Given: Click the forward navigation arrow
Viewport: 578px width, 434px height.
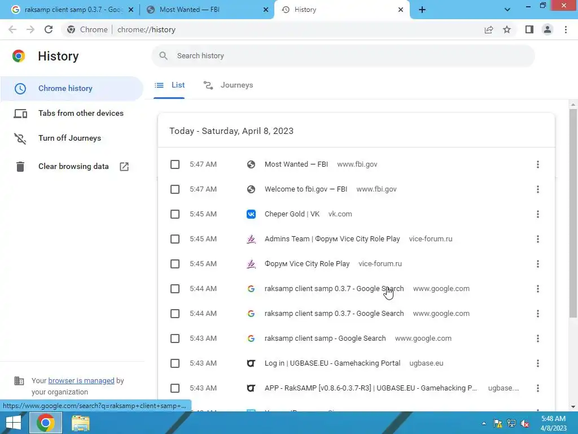Looking at the screenshot, I should click(30, 29).
